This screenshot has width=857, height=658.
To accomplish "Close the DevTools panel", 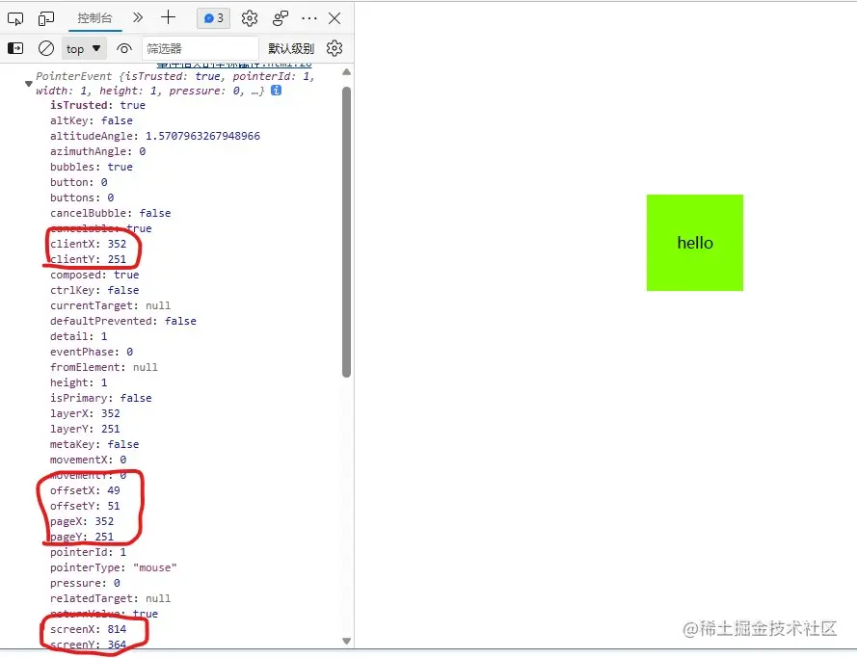I will (335, 18).
